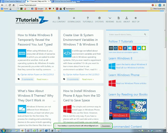The height and width of the screenshot is (133, 168).
Task: Open the Home bookmark
Action: (x=4, y=9)
